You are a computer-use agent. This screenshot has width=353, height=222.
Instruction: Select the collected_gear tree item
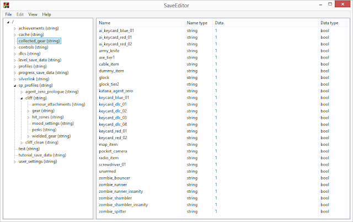click(39, 41)
